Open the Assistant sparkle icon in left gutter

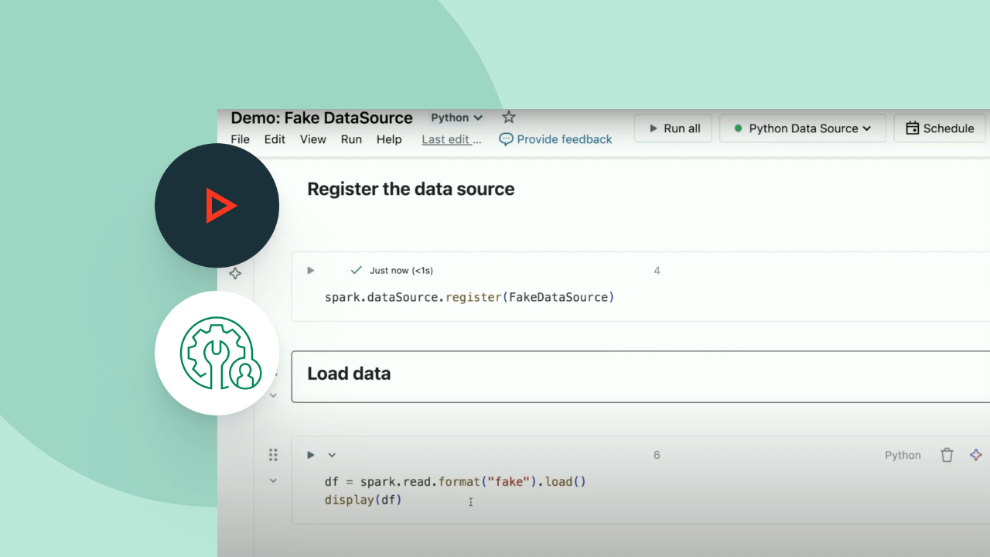(x=235, y=274)
